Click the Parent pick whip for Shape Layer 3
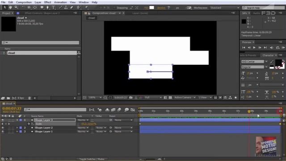Screen dimensions: 286x161 coord(111,120)
